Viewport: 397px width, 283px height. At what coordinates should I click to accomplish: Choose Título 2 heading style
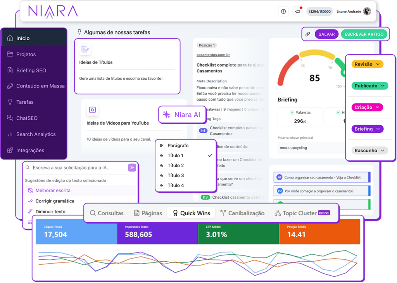(186, 165)
